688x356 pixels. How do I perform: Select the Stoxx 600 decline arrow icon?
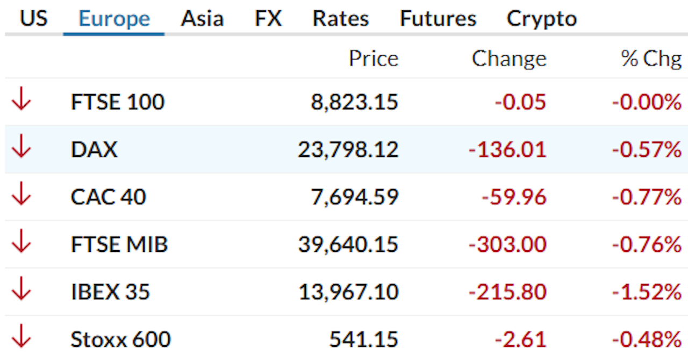(x=20, y=339)
